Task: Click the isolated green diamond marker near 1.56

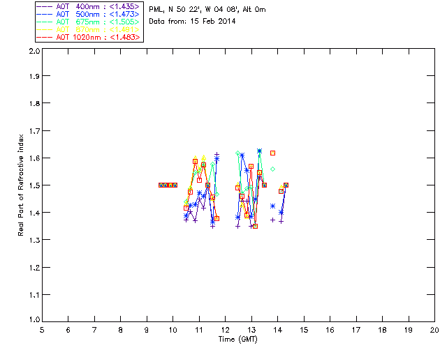Action: [273, 169]
